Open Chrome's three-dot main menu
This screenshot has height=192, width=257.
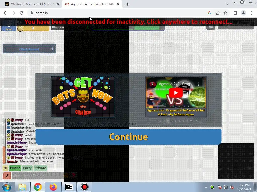[x=251, y=13]
